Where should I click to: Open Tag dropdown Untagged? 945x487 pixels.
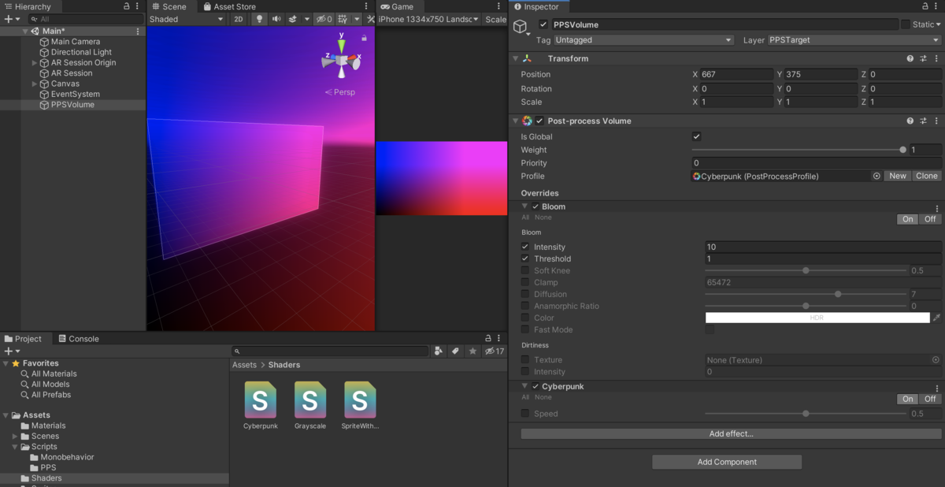coord(643,39)
